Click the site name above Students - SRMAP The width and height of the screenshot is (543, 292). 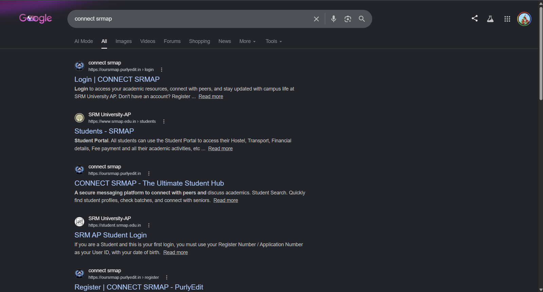110,115
